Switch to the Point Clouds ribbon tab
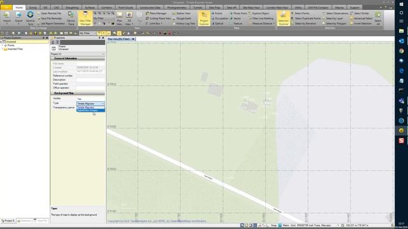The width and height of the screenshot is (408, 229). (x=126, y=8)
